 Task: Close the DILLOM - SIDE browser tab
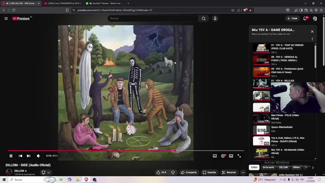pos(39,3)
